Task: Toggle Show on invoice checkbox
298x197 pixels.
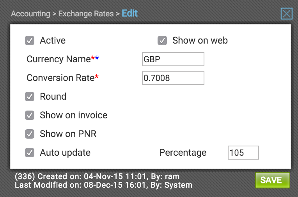Action: [x=30, y=115]
